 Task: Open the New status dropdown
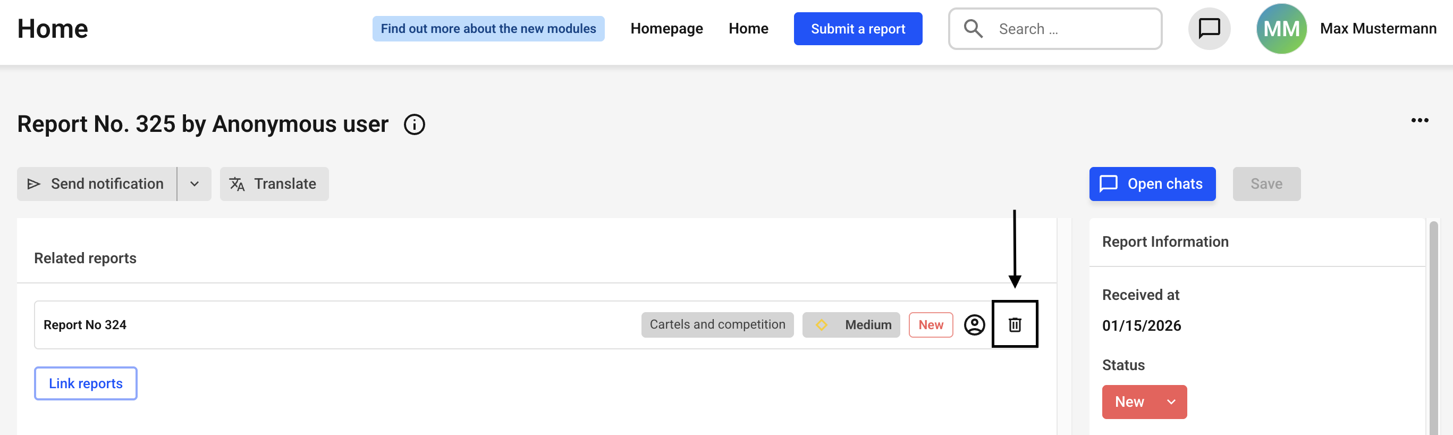pos(1144,401)
